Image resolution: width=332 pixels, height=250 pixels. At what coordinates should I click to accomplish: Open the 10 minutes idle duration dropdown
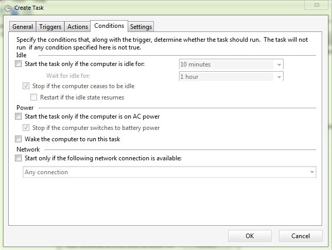231,64
